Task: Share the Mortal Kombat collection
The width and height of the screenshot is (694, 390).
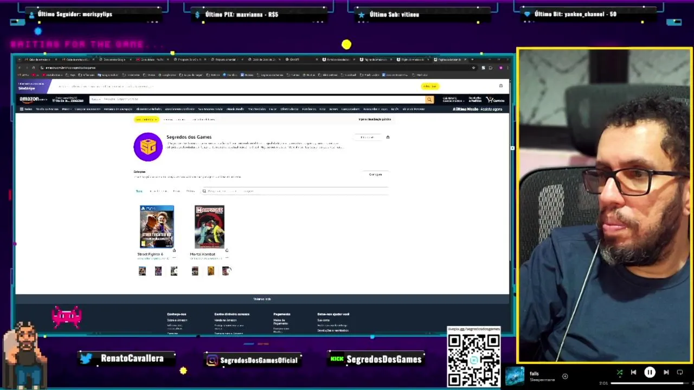Action: point(227,250)
